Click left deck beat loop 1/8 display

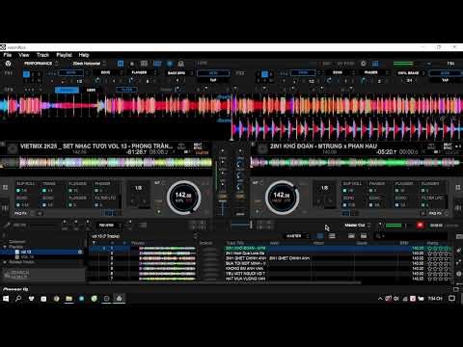[138, 188]
